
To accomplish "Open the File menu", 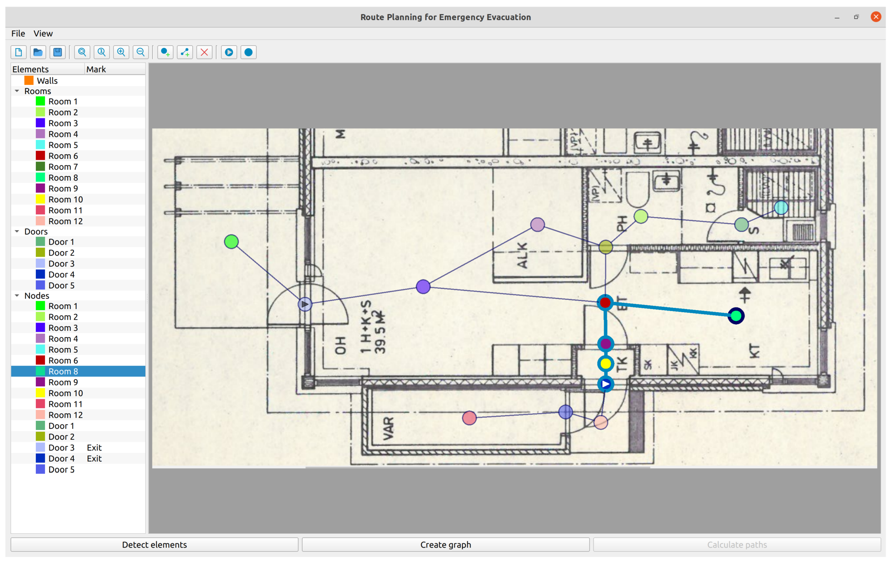I will click(x=18, y=33).
